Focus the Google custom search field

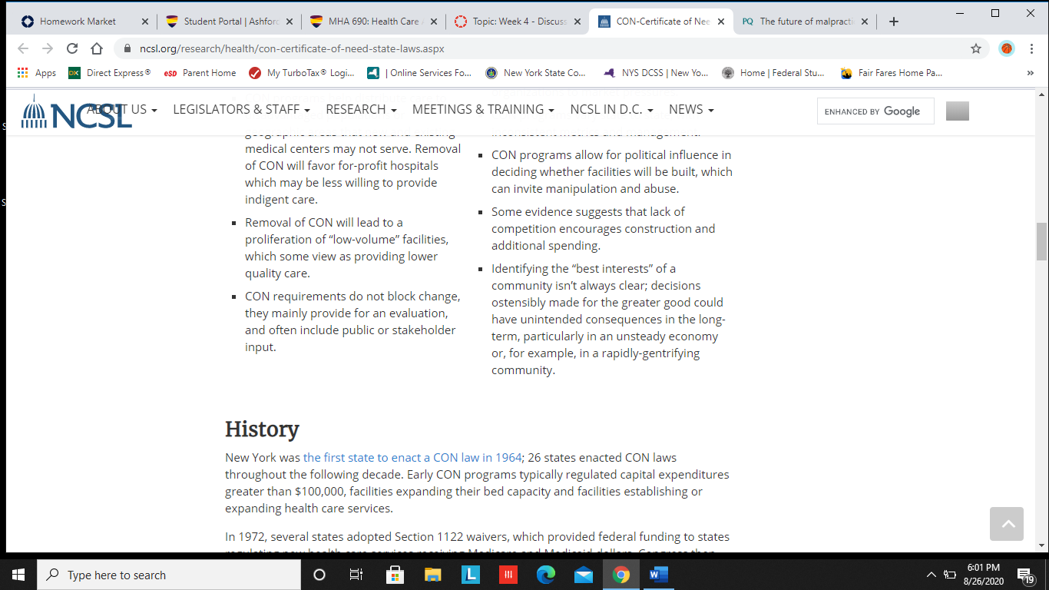(875, 111)
